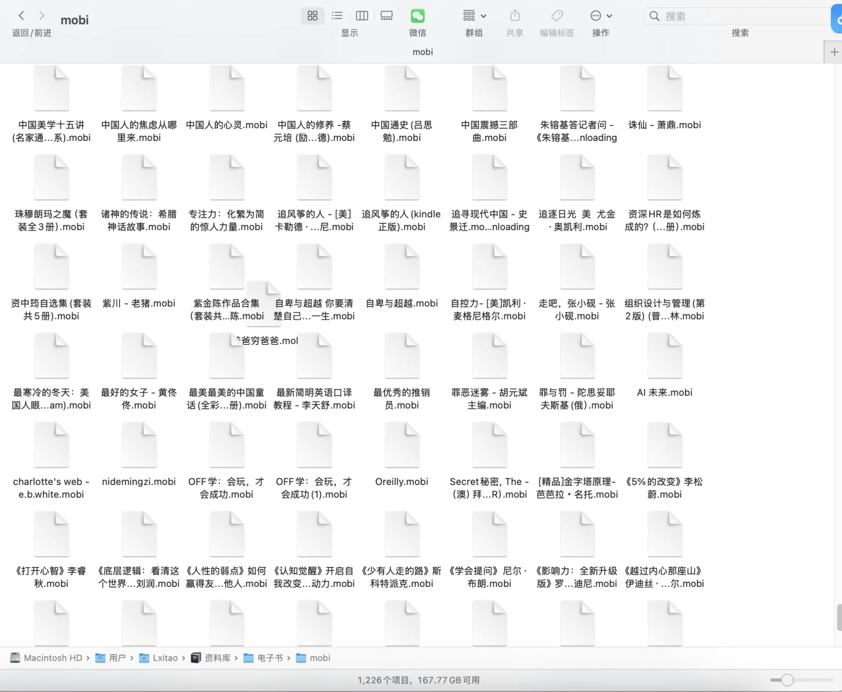Click file name 专注力：化繁为简的惊人力量.mobi
The image size is (842, 692).
[x=226, y=220]
